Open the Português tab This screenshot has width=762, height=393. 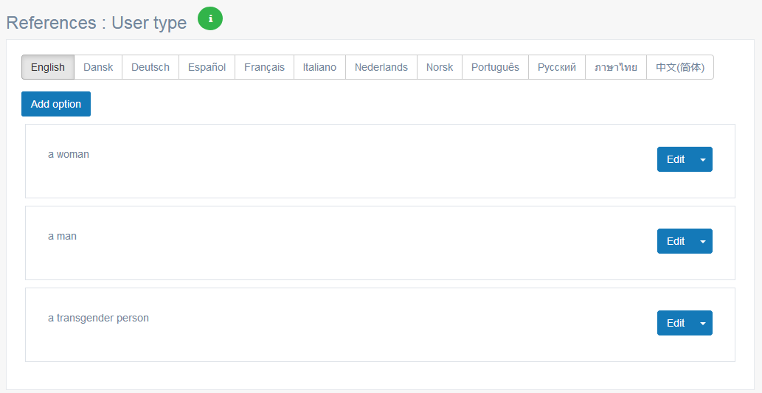point(495,67)
